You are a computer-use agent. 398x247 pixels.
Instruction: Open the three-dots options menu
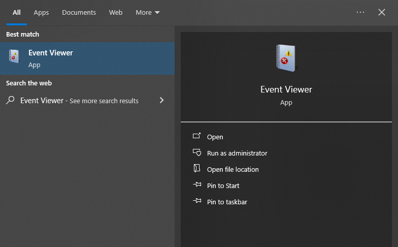(x=360, y=12)
